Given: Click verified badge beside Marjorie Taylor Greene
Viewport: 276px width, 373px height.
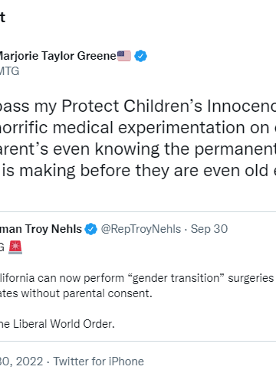Looking at the screenshot, I should pyautogui.click(x=140, y=56).
